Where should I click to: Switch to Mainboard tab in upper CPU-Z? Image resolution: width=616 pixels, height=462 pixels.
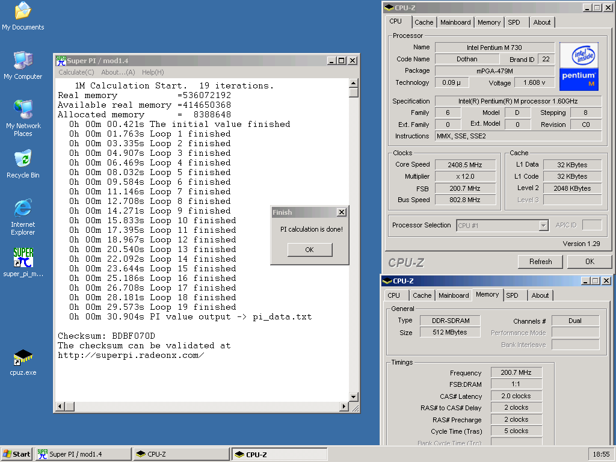(x=455, y=22)
